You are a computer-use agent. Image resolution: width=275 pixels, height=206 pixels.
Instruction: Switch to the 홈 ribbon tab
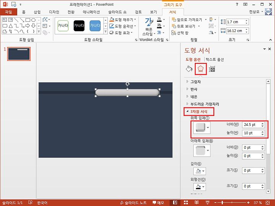[24, 12]
